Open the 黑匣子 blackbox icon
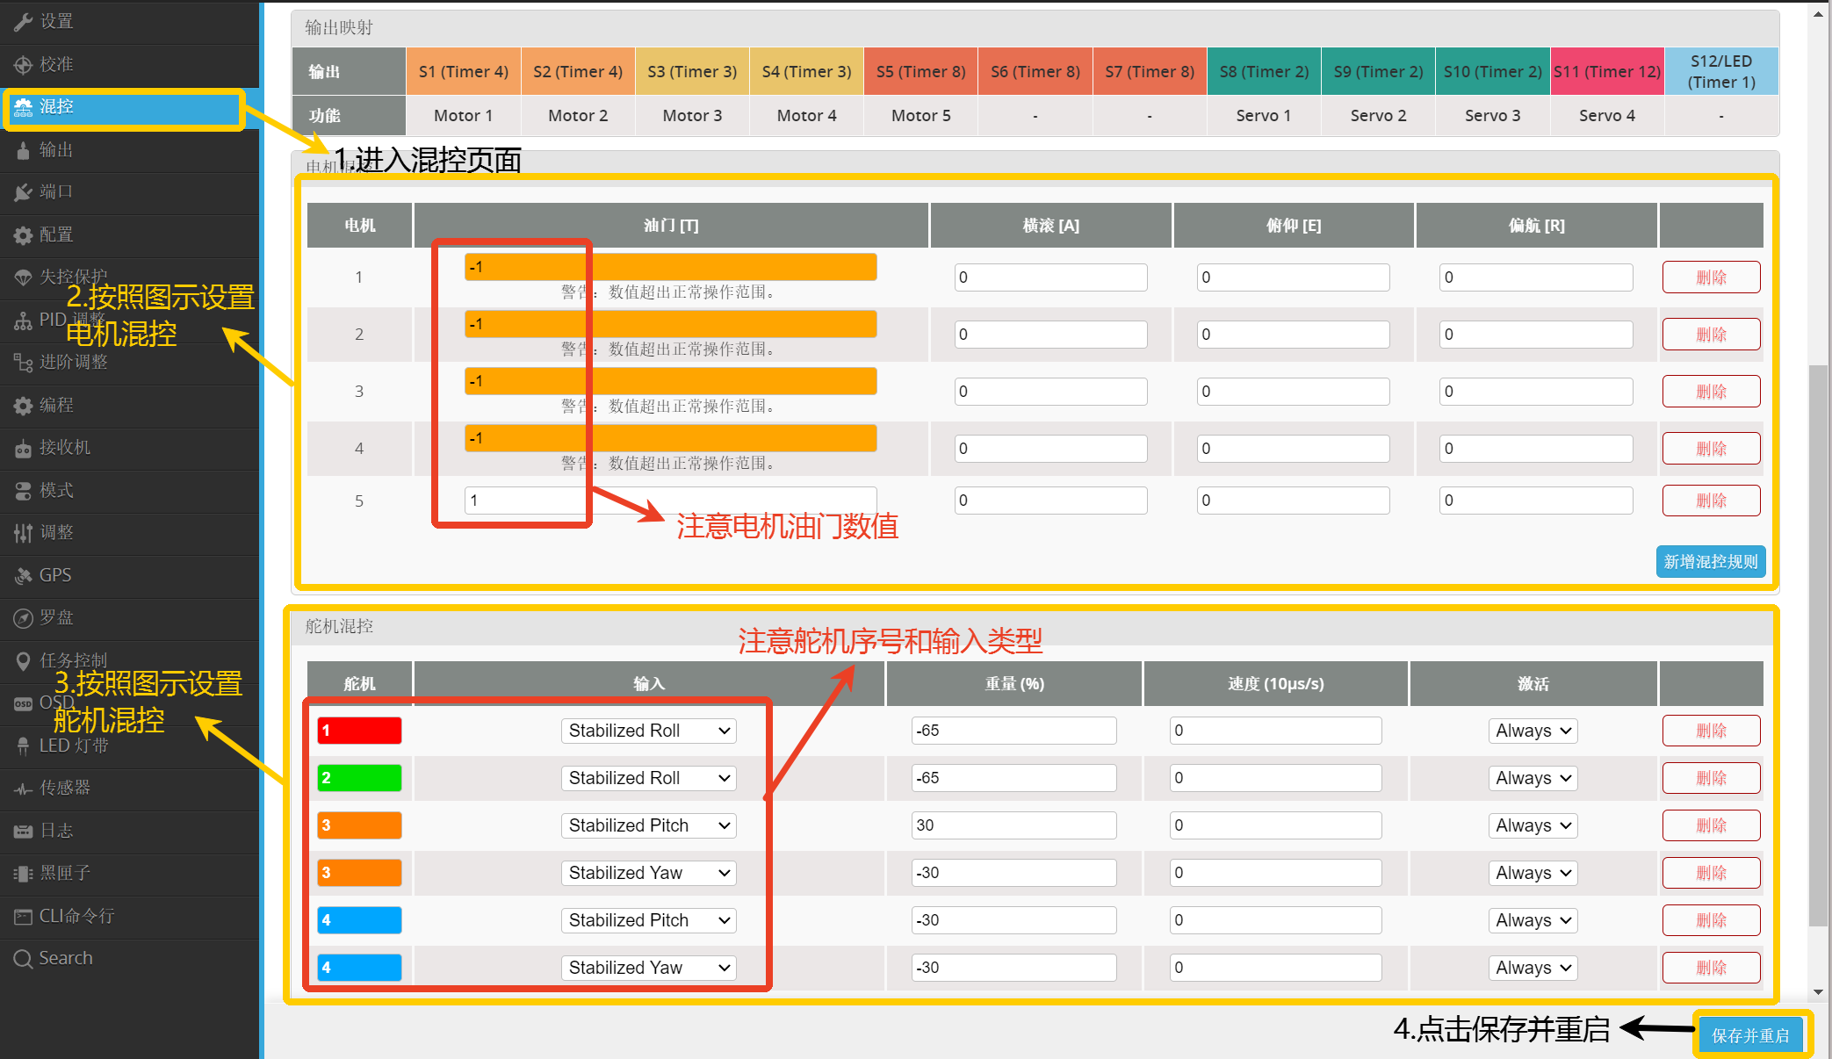This screenshot has height=1059, width=1832. [x=23, y=874]
